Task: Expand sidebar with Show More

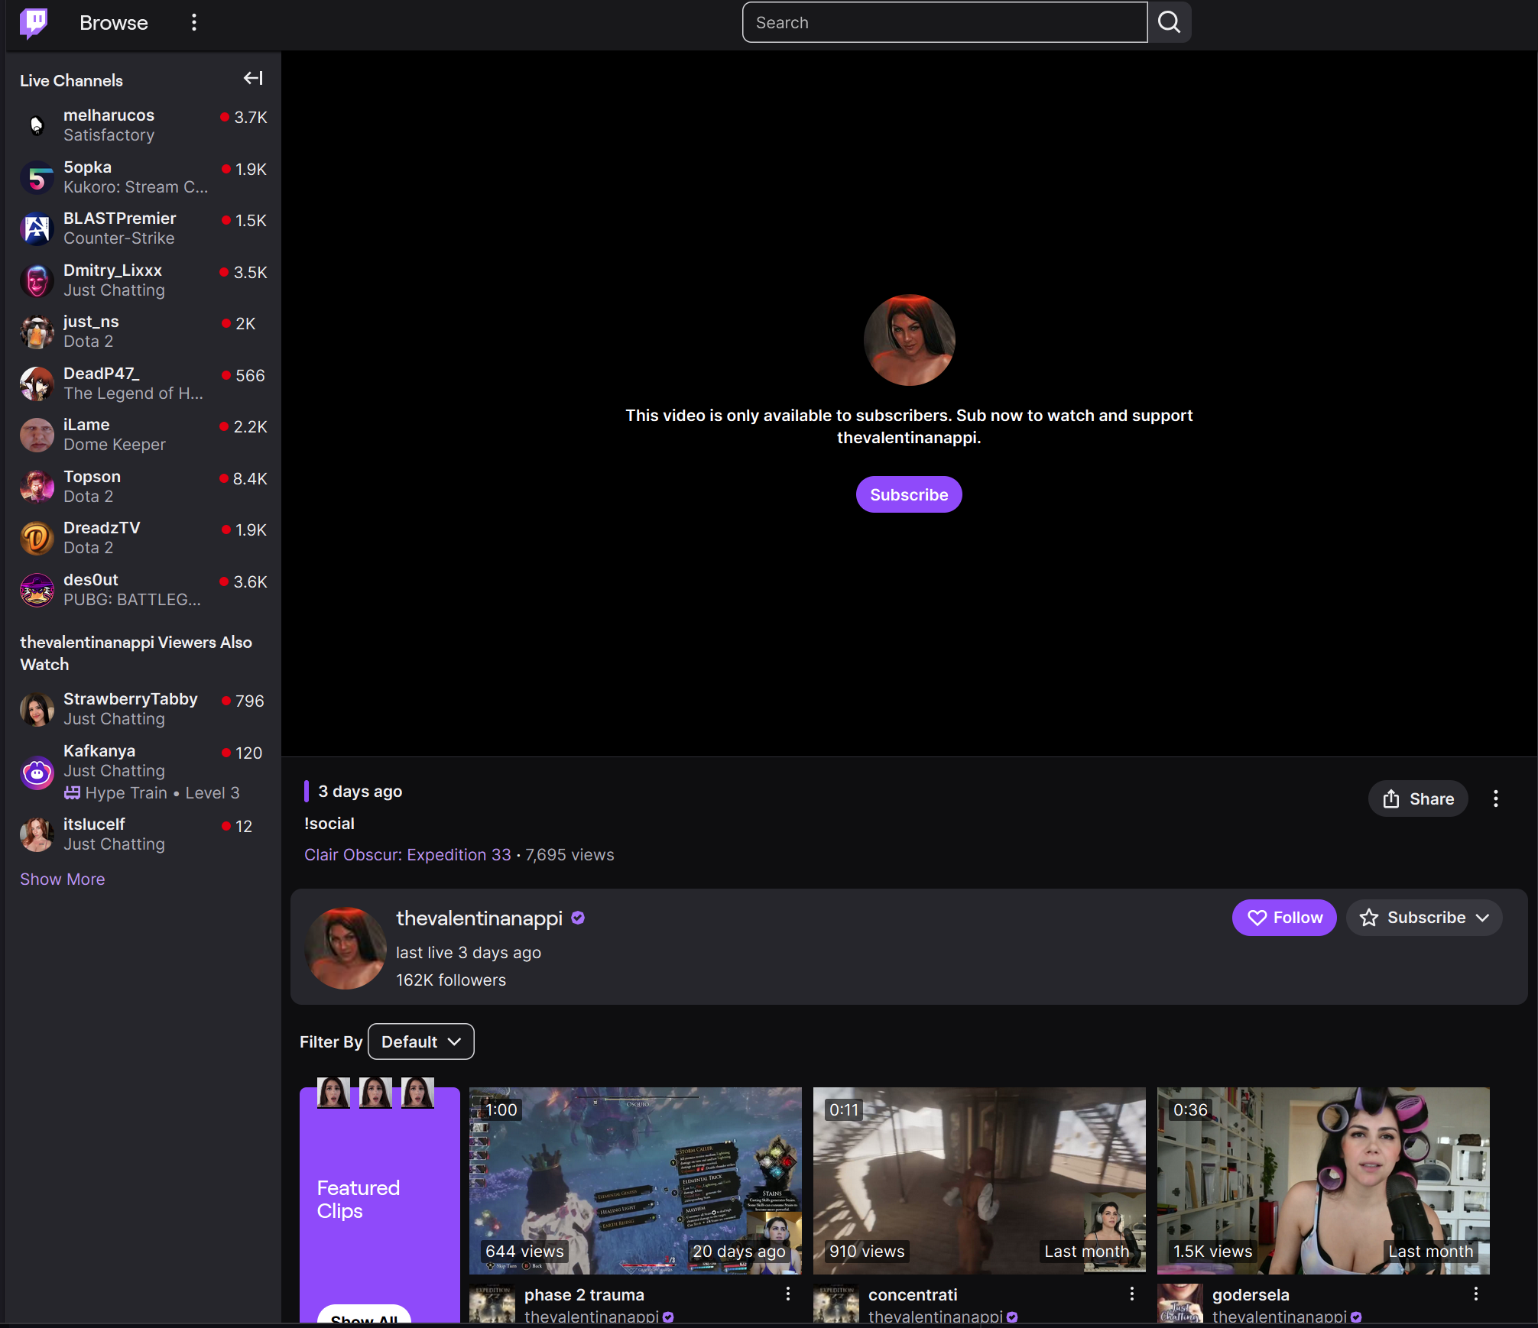Action: pyautogui.click(x=63, y=879)
